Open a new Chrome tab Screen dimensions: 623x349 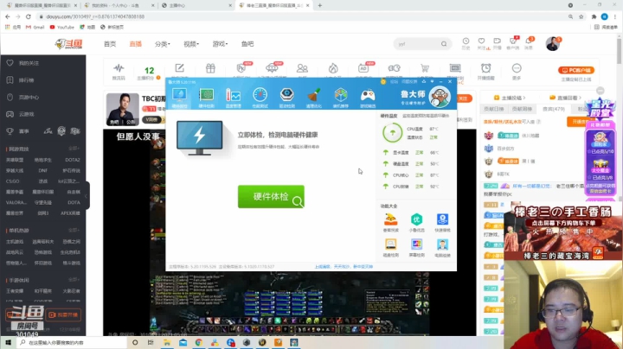click(320, 5)
